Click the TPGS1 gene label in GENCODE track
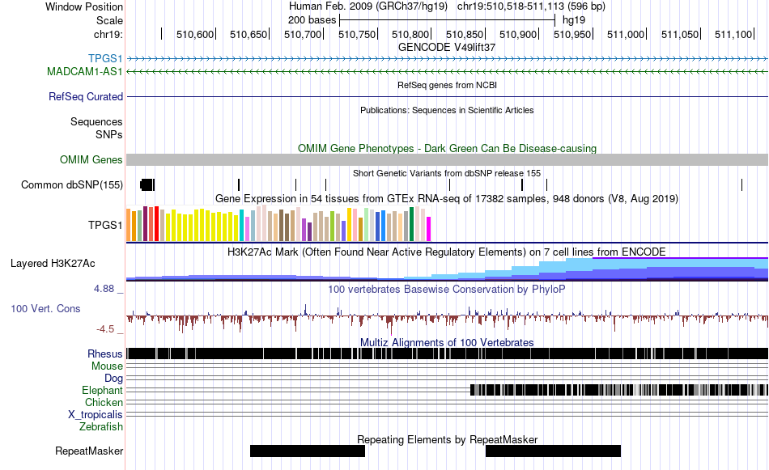 (x=105, y=59)
